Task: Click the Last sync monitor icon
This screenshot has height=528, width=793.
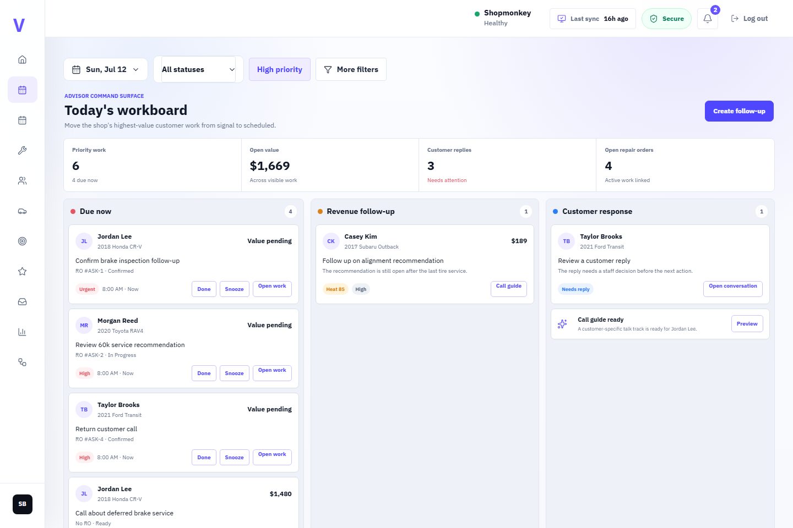Action: point(562,19)
